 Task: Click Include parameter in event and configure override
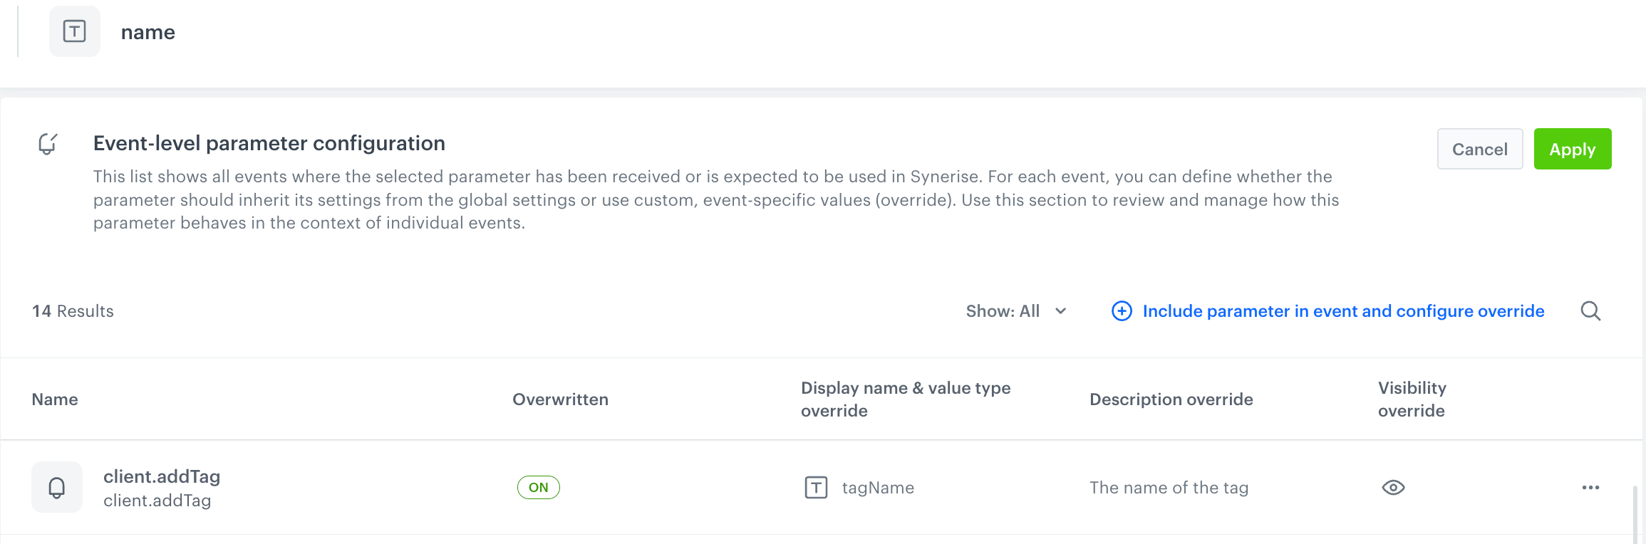1343,311
